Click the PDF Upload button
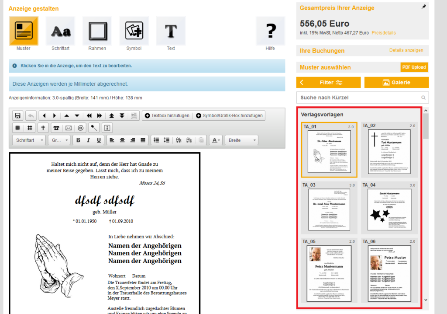 [x=414, y=67]
